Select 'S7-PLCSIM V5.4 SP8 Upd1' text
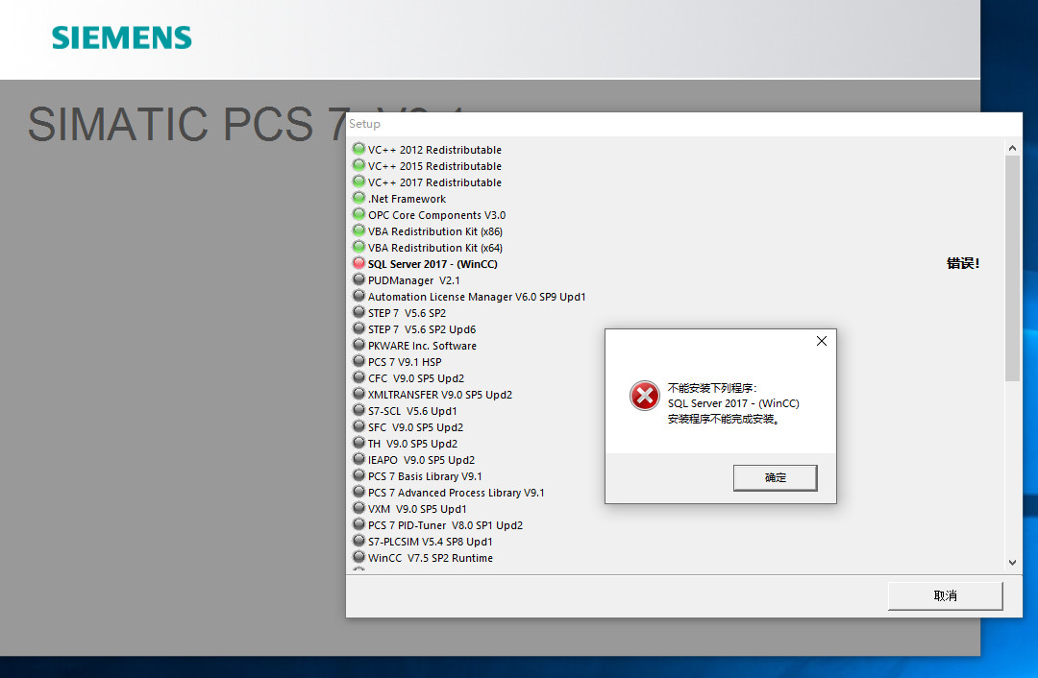The image size is (1038, 678). point(431,542)
